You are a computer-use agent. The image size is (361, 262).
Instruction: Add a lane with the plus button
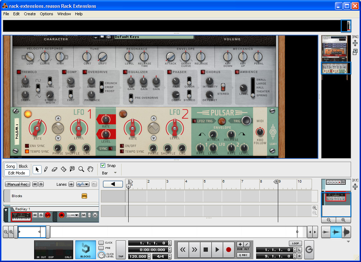[x=71, y=184]
